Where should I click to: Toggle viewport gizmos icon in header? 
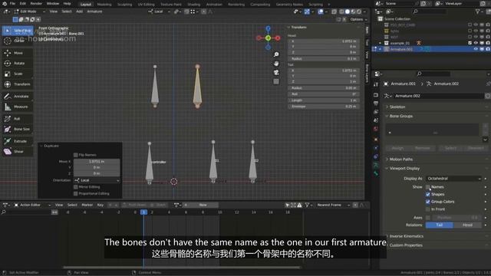(x=307, y=11)
